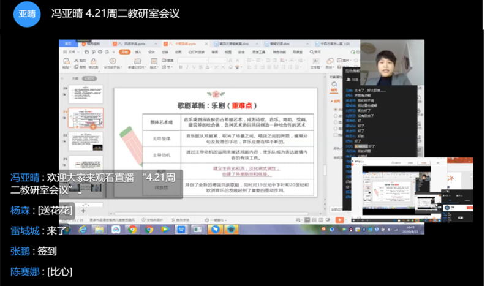
Task: Open the 开发工具 ribbon tab
Action: pos(258,52)
